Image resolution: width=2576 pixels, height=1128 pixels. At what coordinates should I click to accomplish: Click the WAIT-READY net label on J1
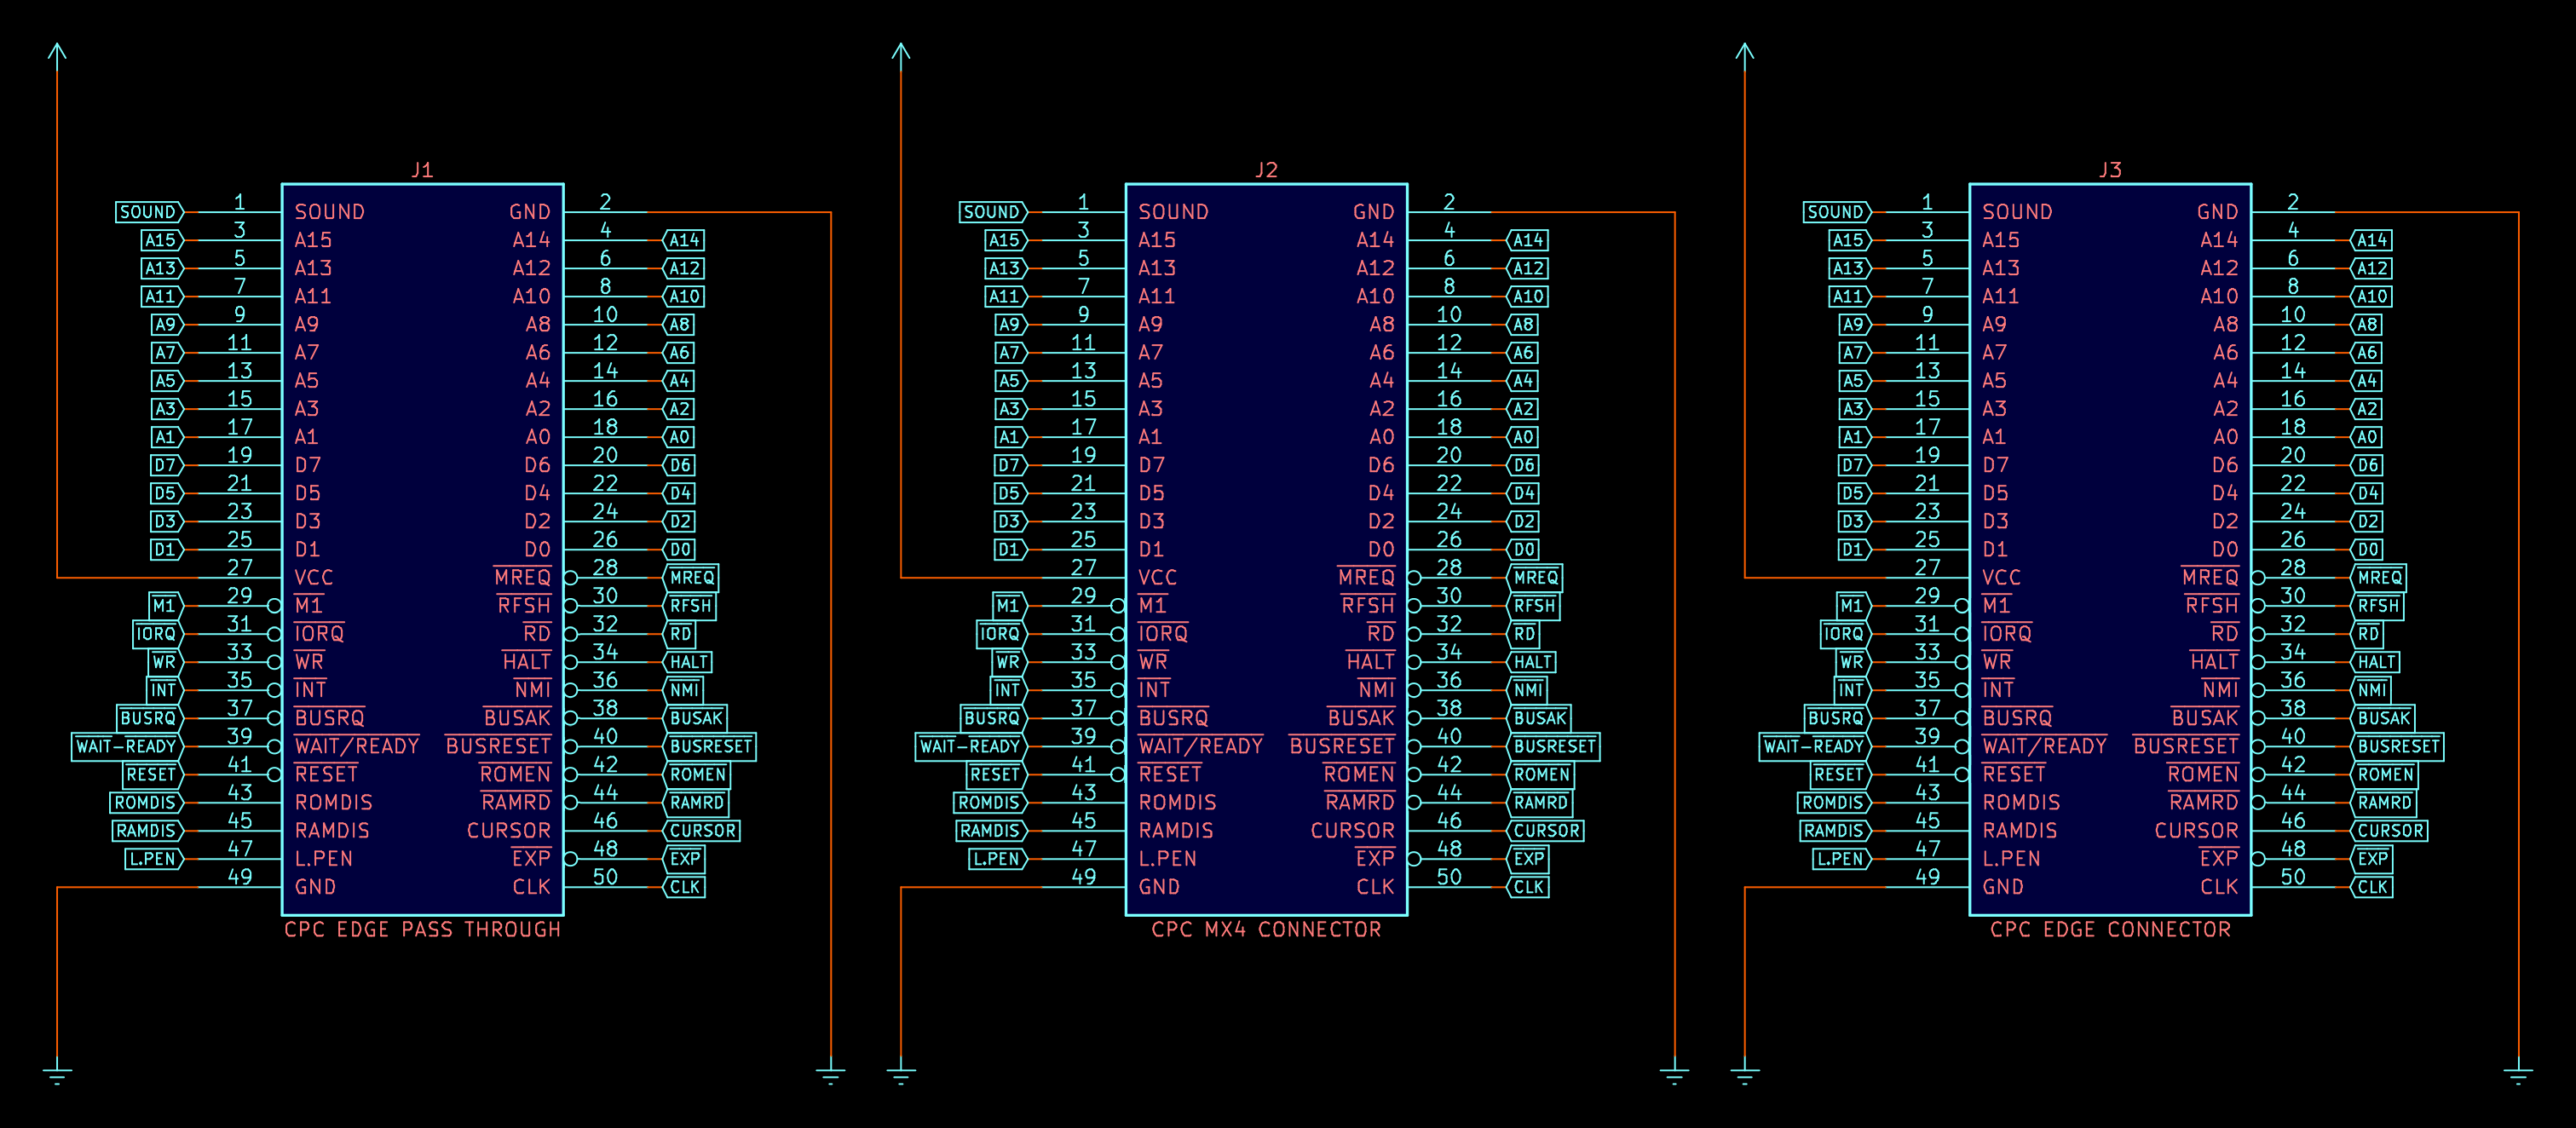coord(126,746)
